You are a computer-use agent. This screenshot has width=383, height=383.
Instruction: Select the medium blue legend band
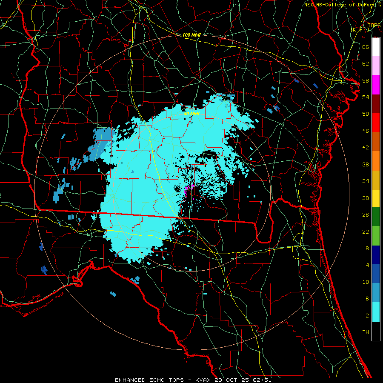pyautogui.click(x=376, y=274)
